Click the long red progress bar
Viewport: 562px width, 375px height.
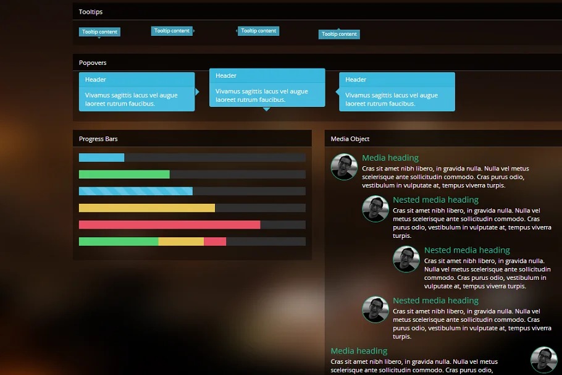coord(169,224)
